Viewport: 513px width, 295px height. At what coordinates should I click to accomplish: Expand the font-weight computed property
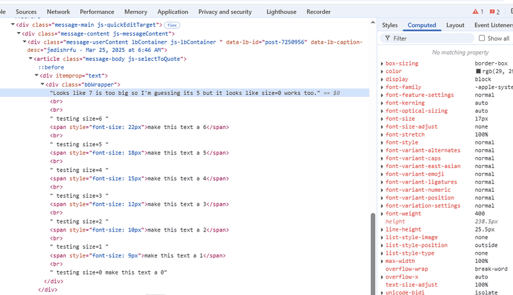[382, 214]
